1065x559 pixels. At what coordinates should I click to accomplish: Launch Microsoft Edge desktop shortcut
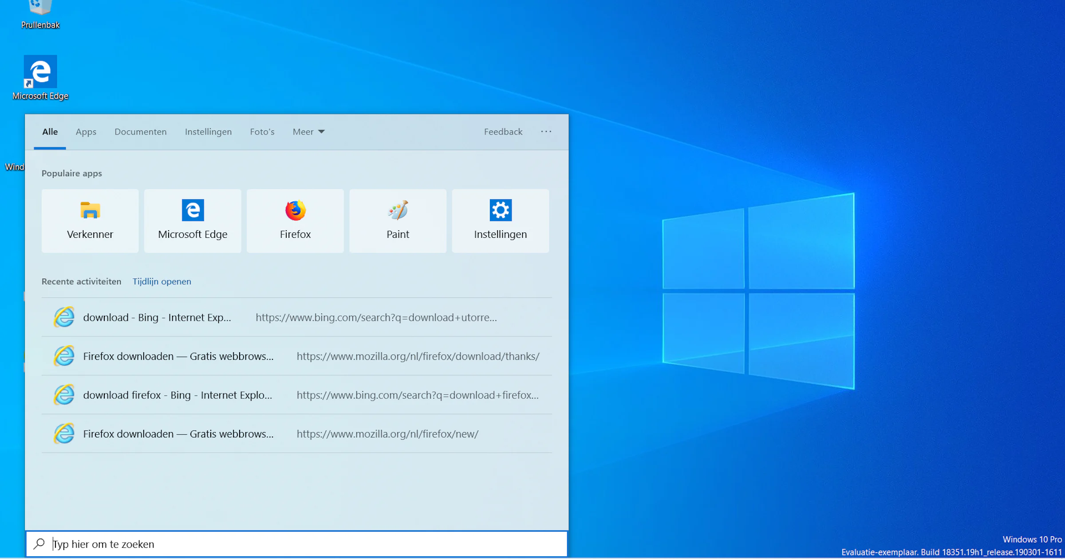click(x=40, y=71)
